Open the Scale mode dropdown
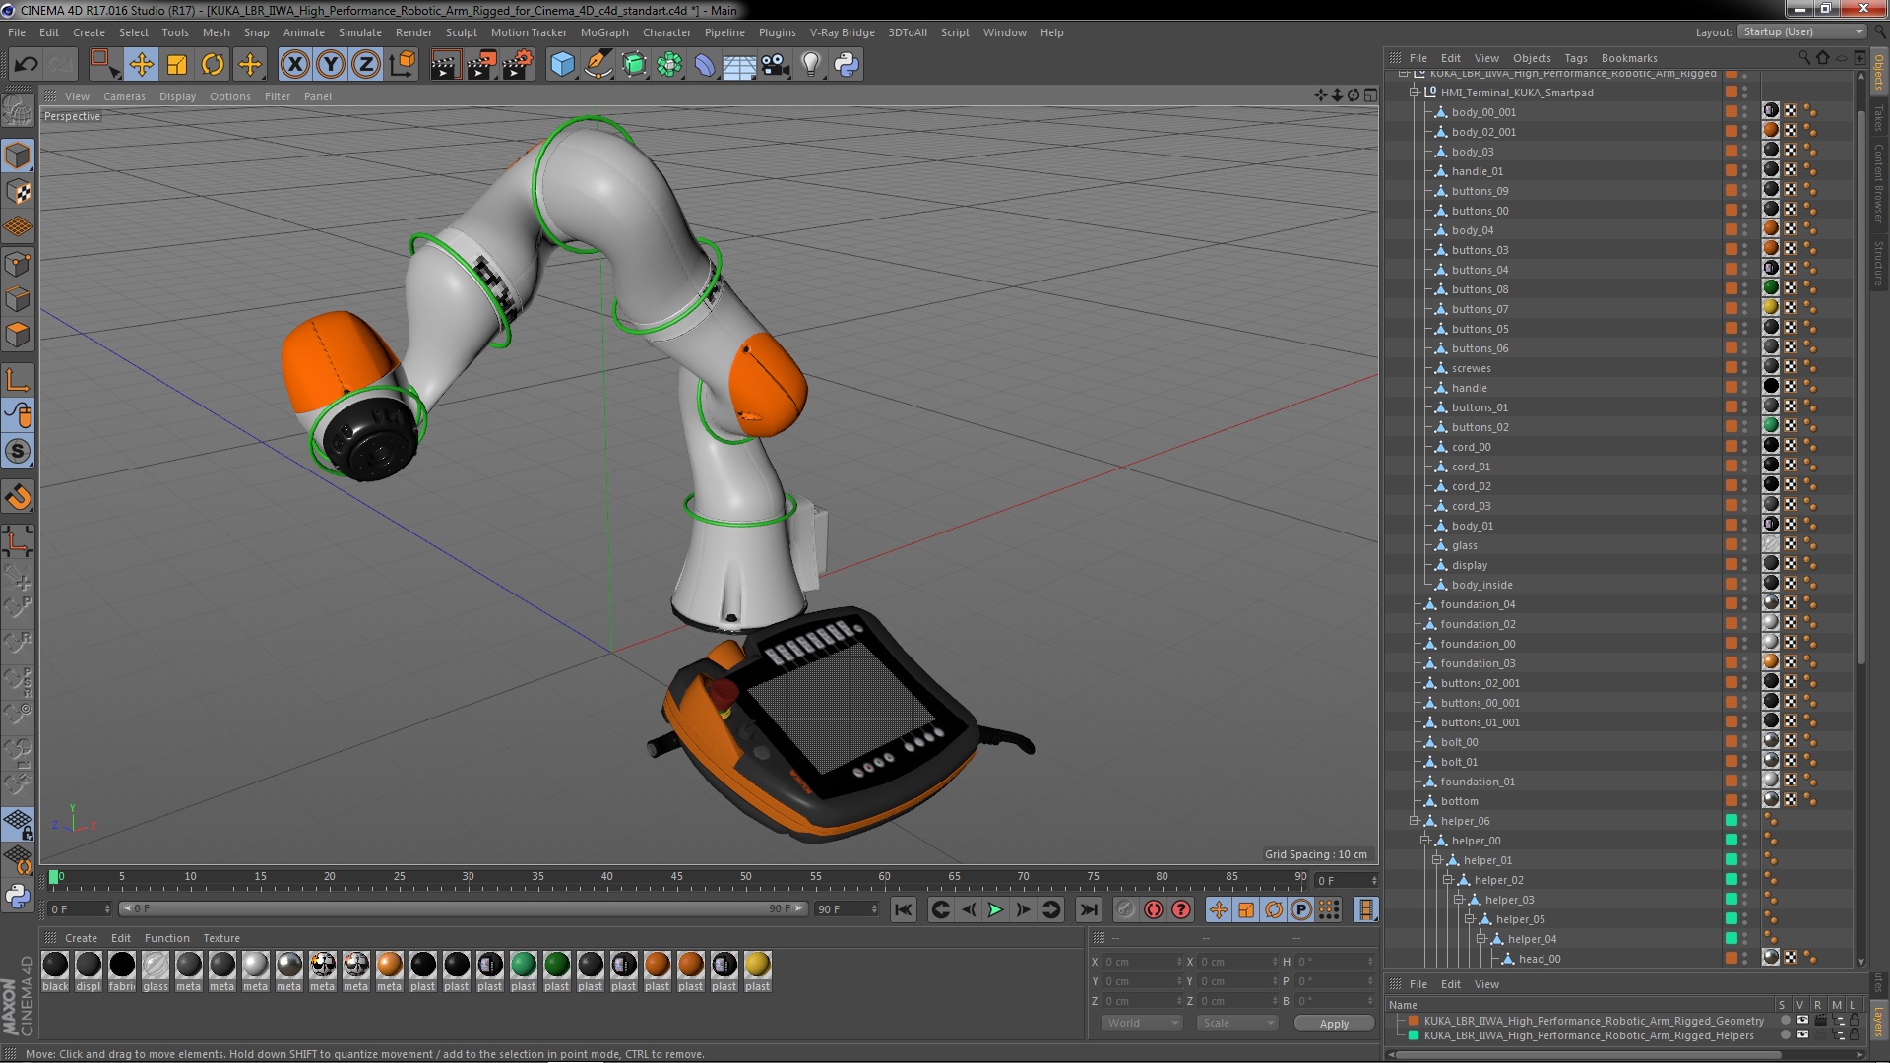 1237,1024
